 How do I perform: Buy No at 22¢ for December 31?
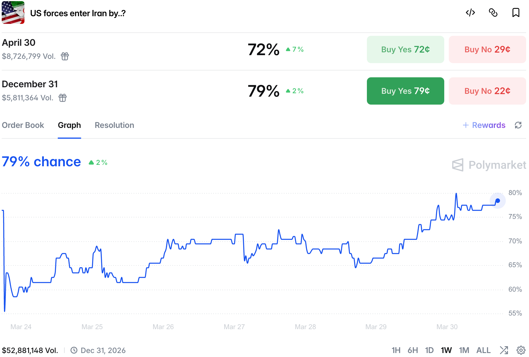(x=487, y=91)
